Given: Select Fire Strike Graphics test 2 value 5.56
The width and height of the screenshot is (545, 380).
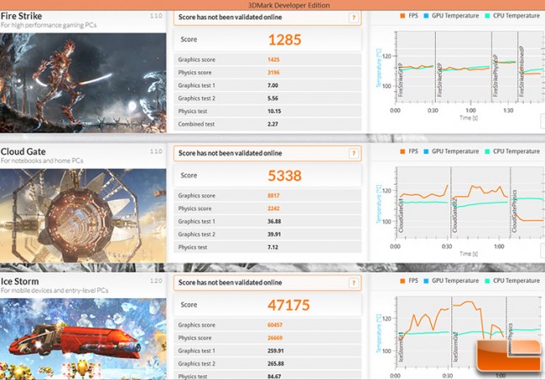Looking at the screenshot, I should 273,98.
